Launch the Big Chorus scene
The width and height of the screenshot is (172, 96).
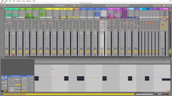pyautogui.click(x=161, y=17)
